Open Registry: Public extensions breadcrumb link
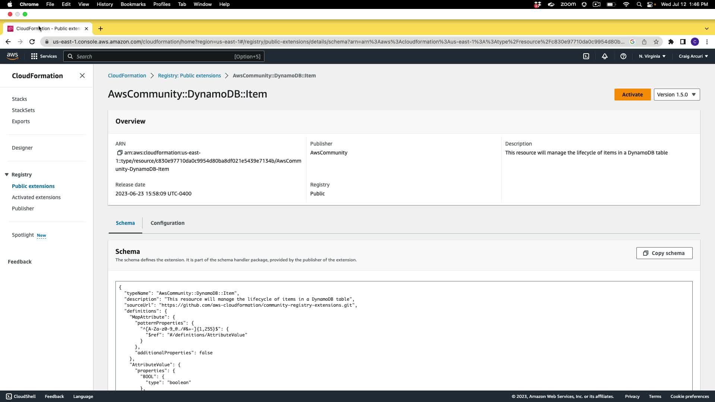The image size is (715, 402). tap(189, 76)
